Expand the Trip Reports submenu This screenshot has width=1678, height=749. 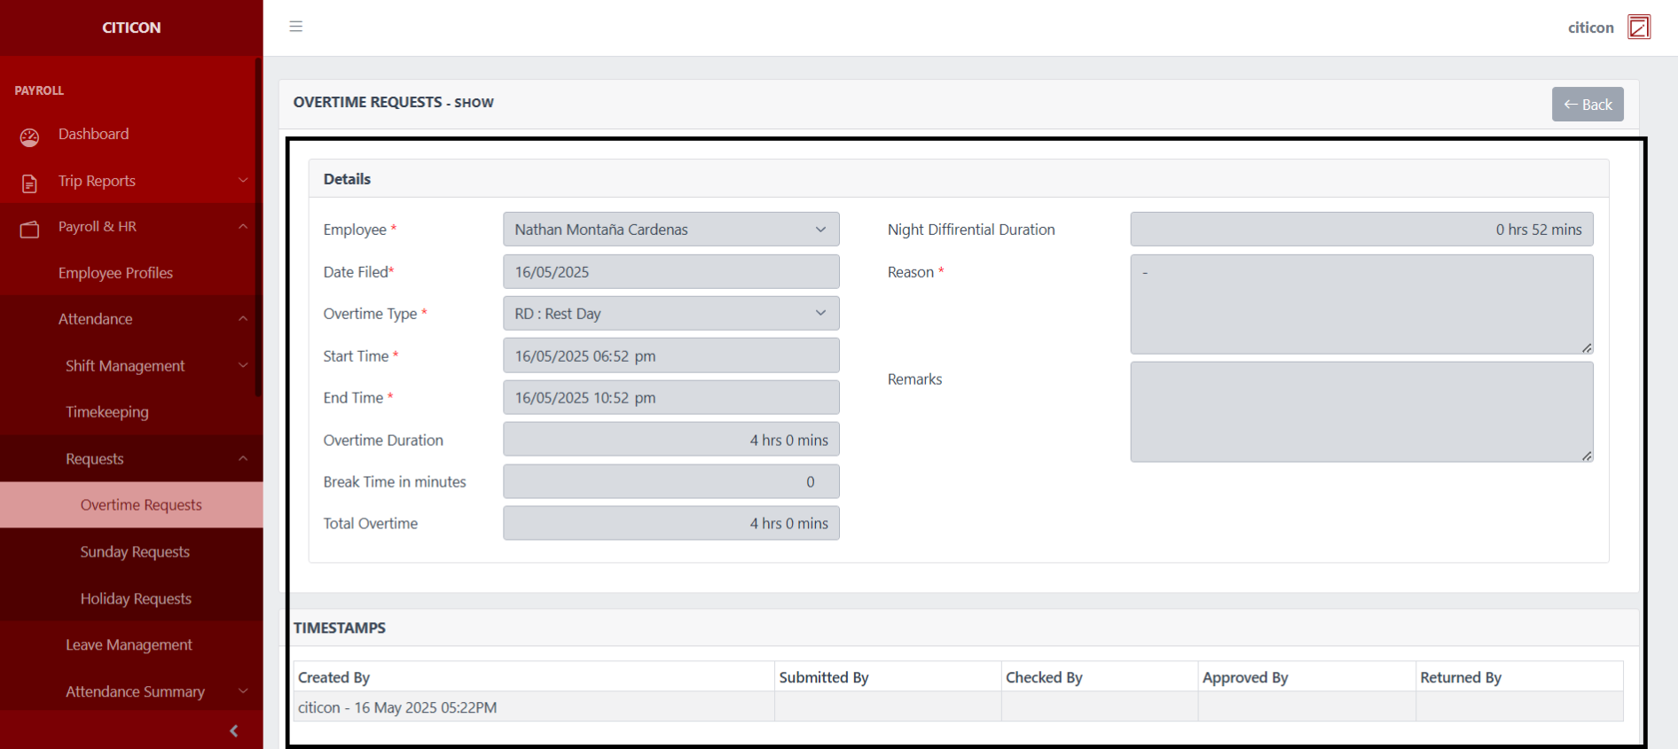click(x=243, y=181)
